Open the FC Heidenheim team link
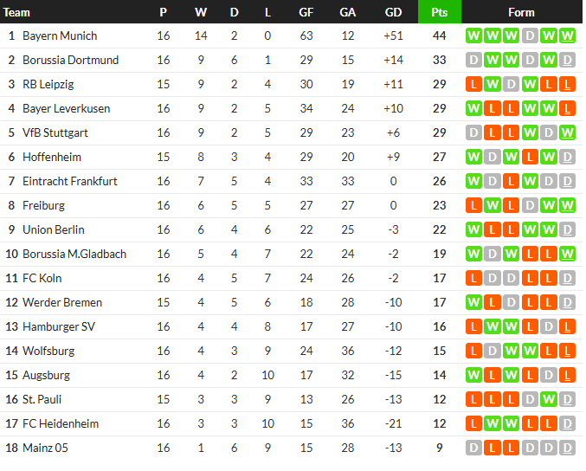The width and height of the screenshot is (586, 471). 60,424
